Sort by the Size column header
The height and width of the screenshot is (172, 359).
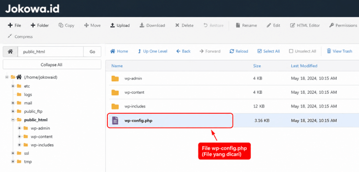point(257,66)
